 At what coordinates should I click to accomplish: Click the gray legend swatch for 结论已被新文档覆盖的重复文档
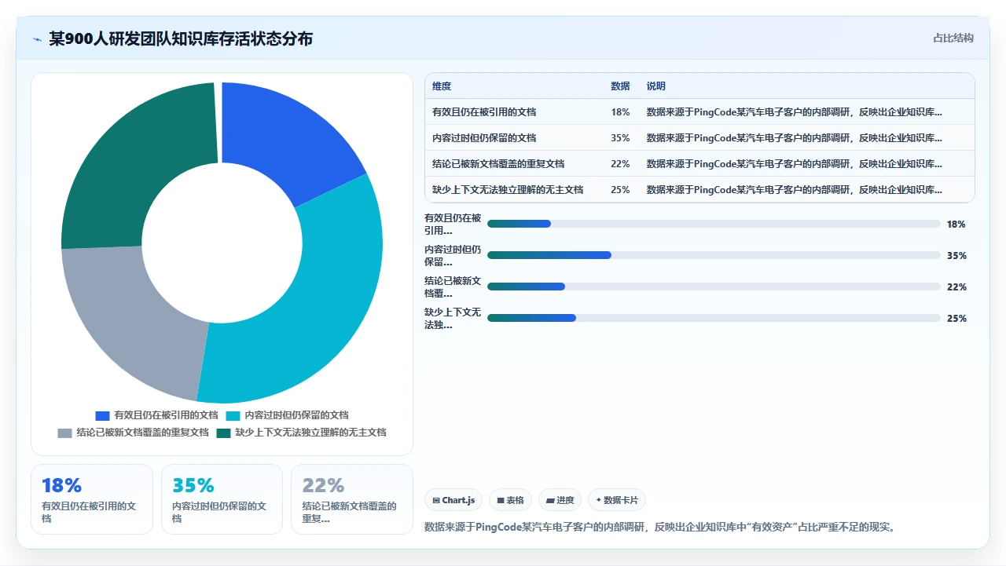pos(64,433)
